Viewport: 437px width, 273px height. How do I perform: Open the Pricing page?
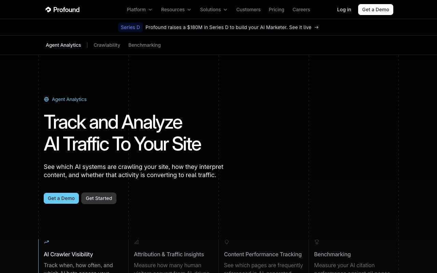click(x=277, y=10)
